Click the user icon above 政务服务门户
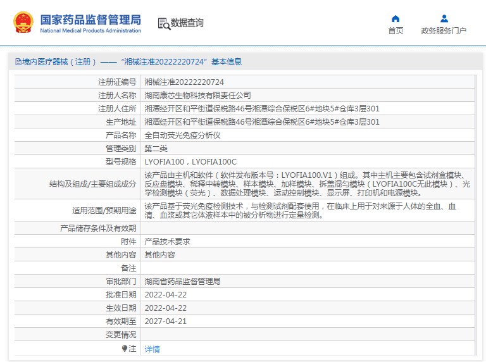 pos(444,18)
